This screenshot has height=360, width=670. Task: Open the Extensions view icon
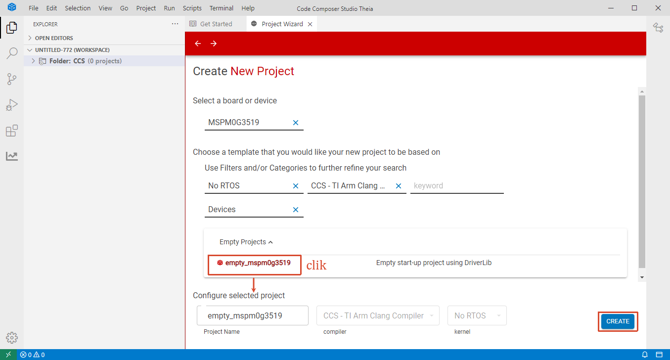click(12, 131)
